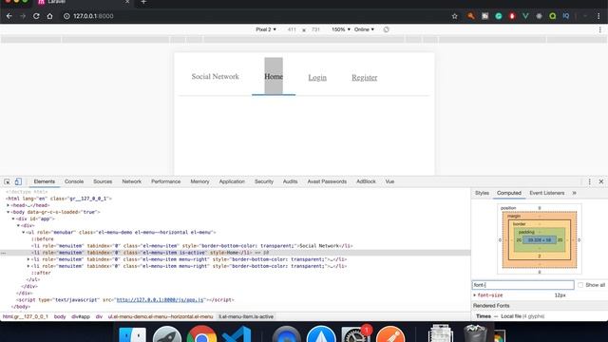Open the Styles sidebar tab

click(482, 193)
